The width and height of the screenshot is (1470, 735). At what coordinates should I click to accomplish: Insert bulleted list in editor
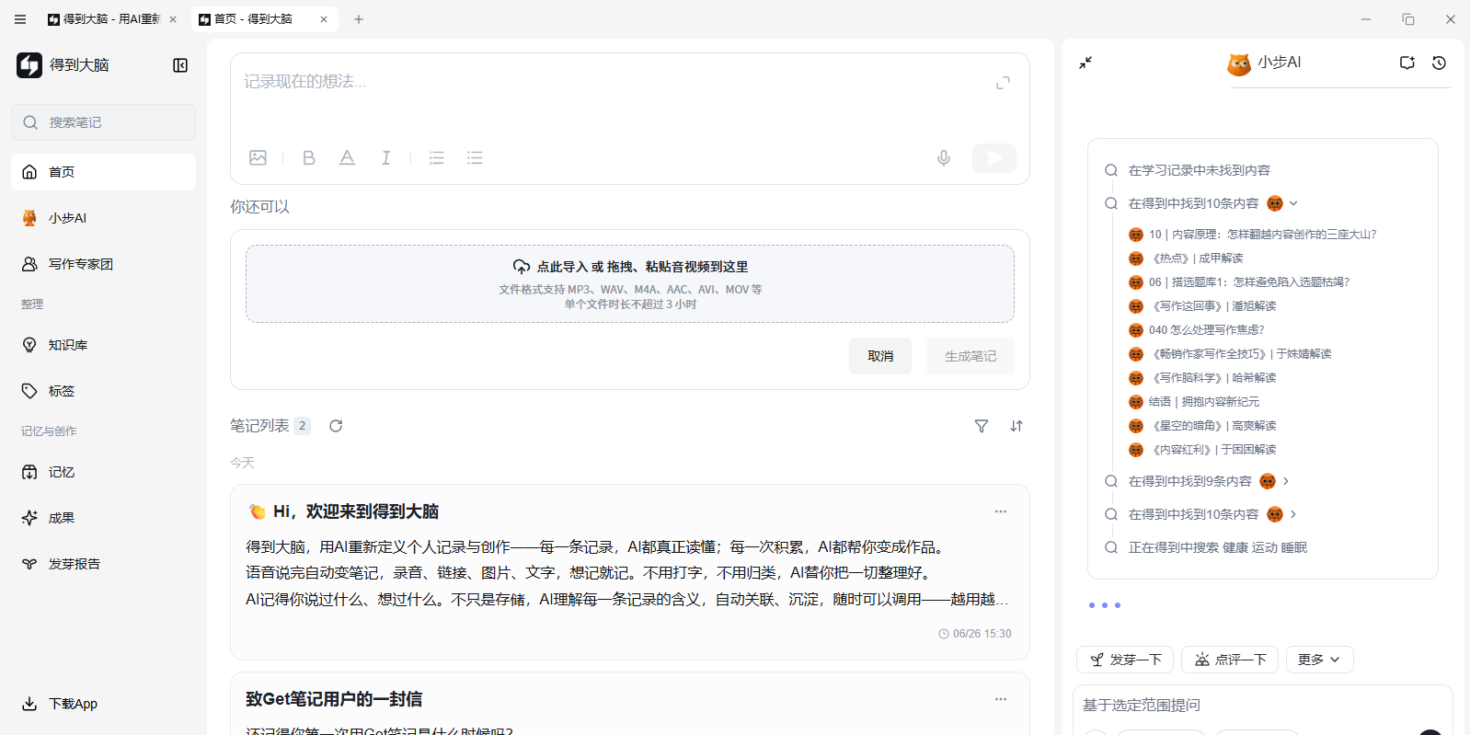475,158
